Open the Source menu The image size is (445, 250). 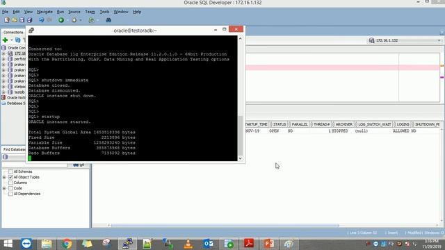point(74,12)
